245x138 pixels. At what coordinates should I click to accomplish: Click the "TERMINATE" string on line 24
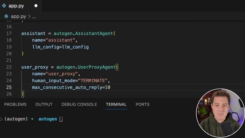[93, 80]
